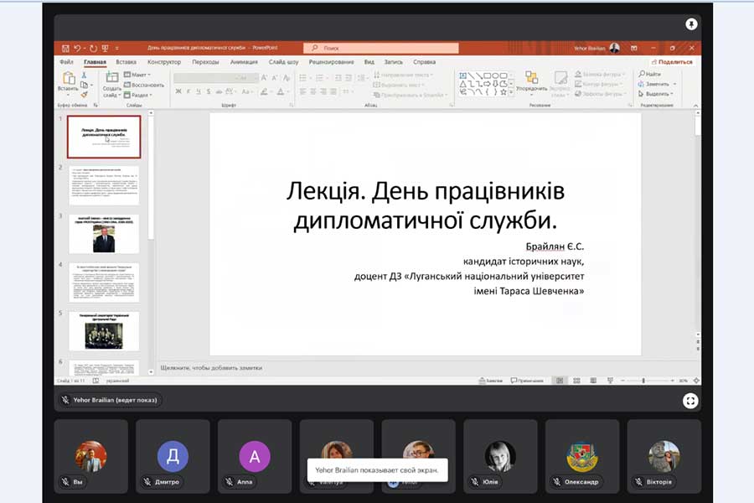The width and height of the screenshot is (754, 503).
Task: Toggle the Comments (Примечания) pane button
Action: [527, 381]
